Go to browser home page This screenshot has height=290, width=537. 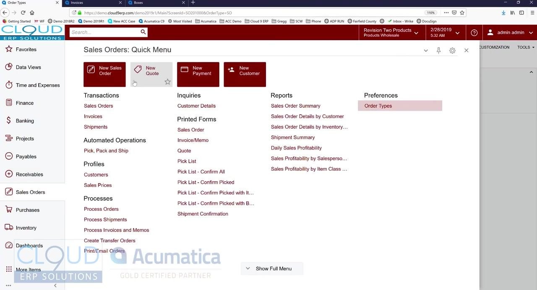(32, 13)
